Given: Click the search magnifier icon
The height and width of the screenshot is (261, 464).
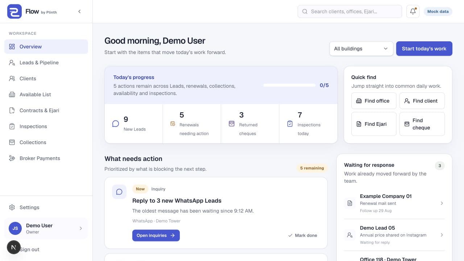Looking at the screenshot, I should [x=305, y=12].
